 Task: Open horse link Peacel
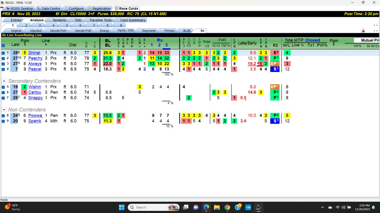(35, 69)
